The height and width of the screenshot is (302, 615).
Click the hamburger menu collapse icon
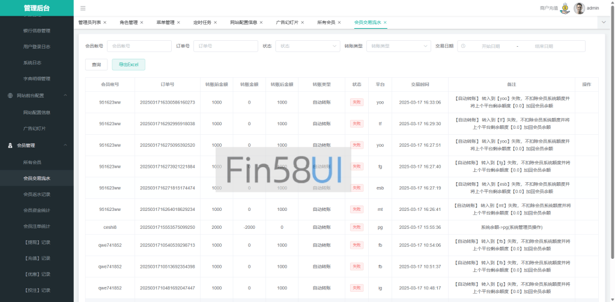click(83, 8)
